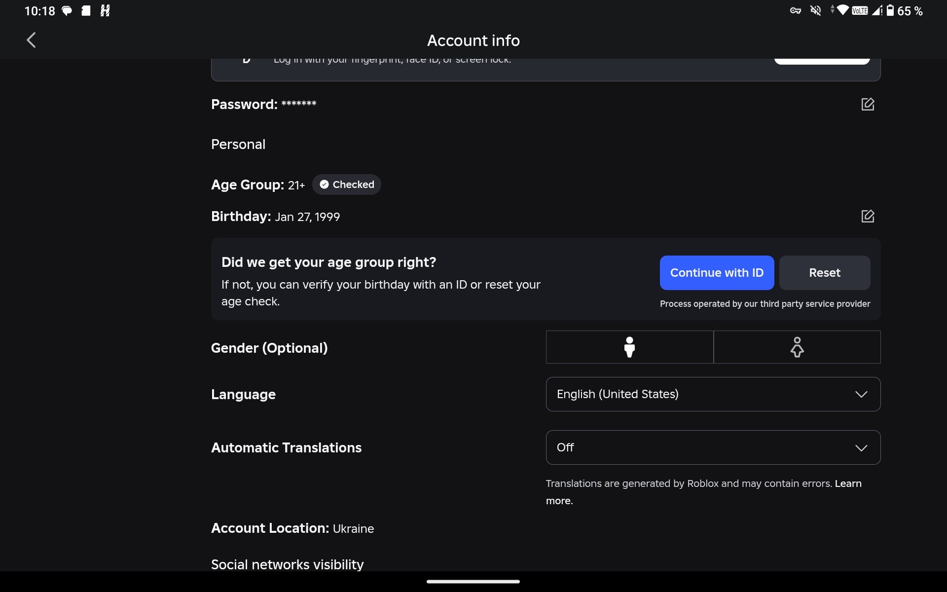The image size is (947, 592).
Task: Click the '10:18' clock text
Action: 40,11
